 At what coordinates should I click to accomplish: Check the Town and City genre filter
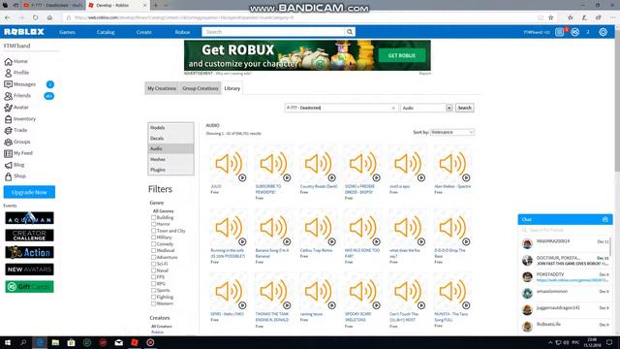click(x=153, y=231)
